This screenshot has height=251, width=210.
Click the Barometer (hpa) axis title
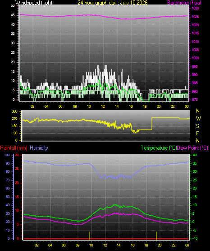point(184,3)
